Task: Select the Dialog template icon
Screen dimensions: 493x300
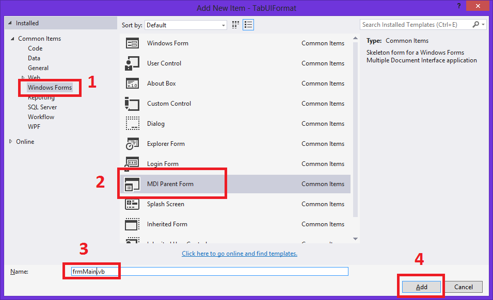Action: coord(132,124)
